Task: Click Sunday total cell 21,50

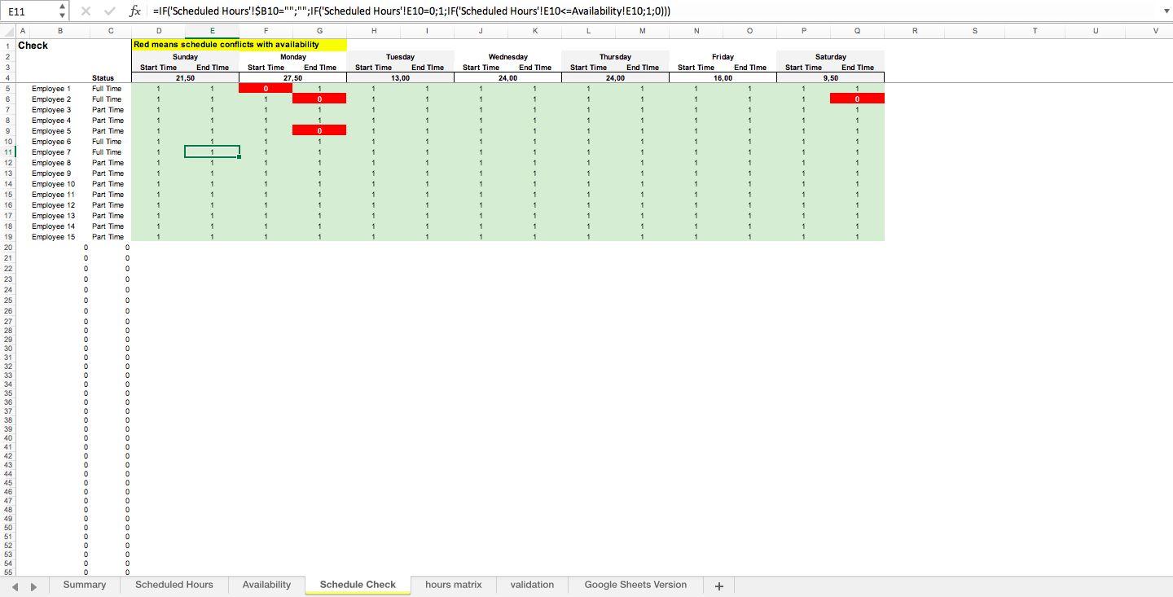Action: (x=185, y=78)
